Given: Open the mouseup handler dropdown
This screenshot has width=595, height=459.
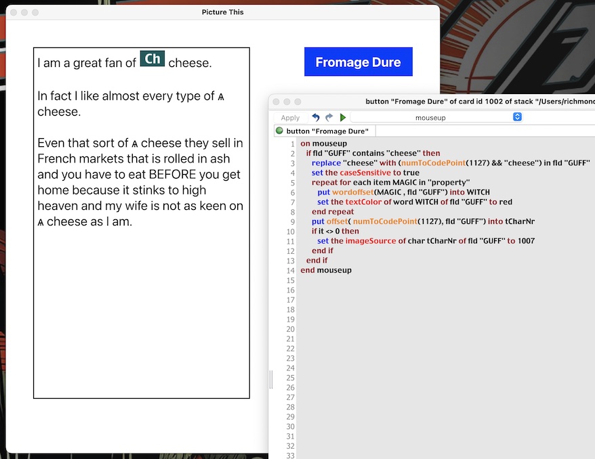Looking at the screenshot, I should pos(436,118).
